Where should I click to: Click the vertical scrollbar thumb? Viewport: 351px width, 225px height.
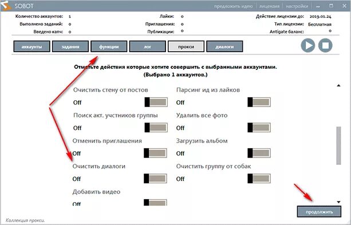(x=338, y=146)
